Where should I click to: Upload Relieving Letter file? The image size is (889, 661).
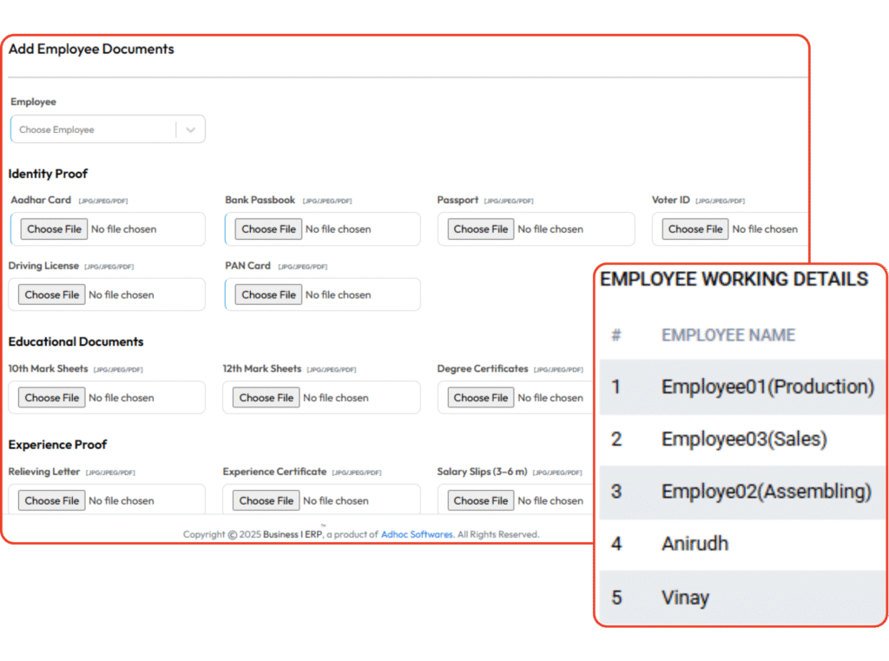(52, 500)
